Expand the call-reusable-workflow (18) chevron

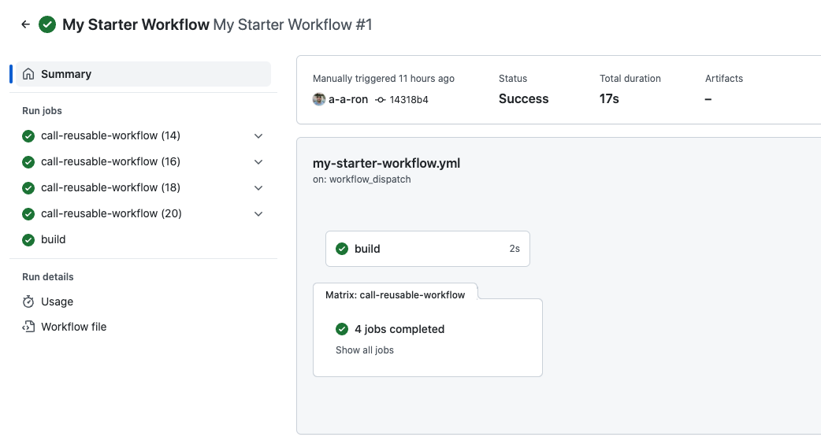coord(258,187)
